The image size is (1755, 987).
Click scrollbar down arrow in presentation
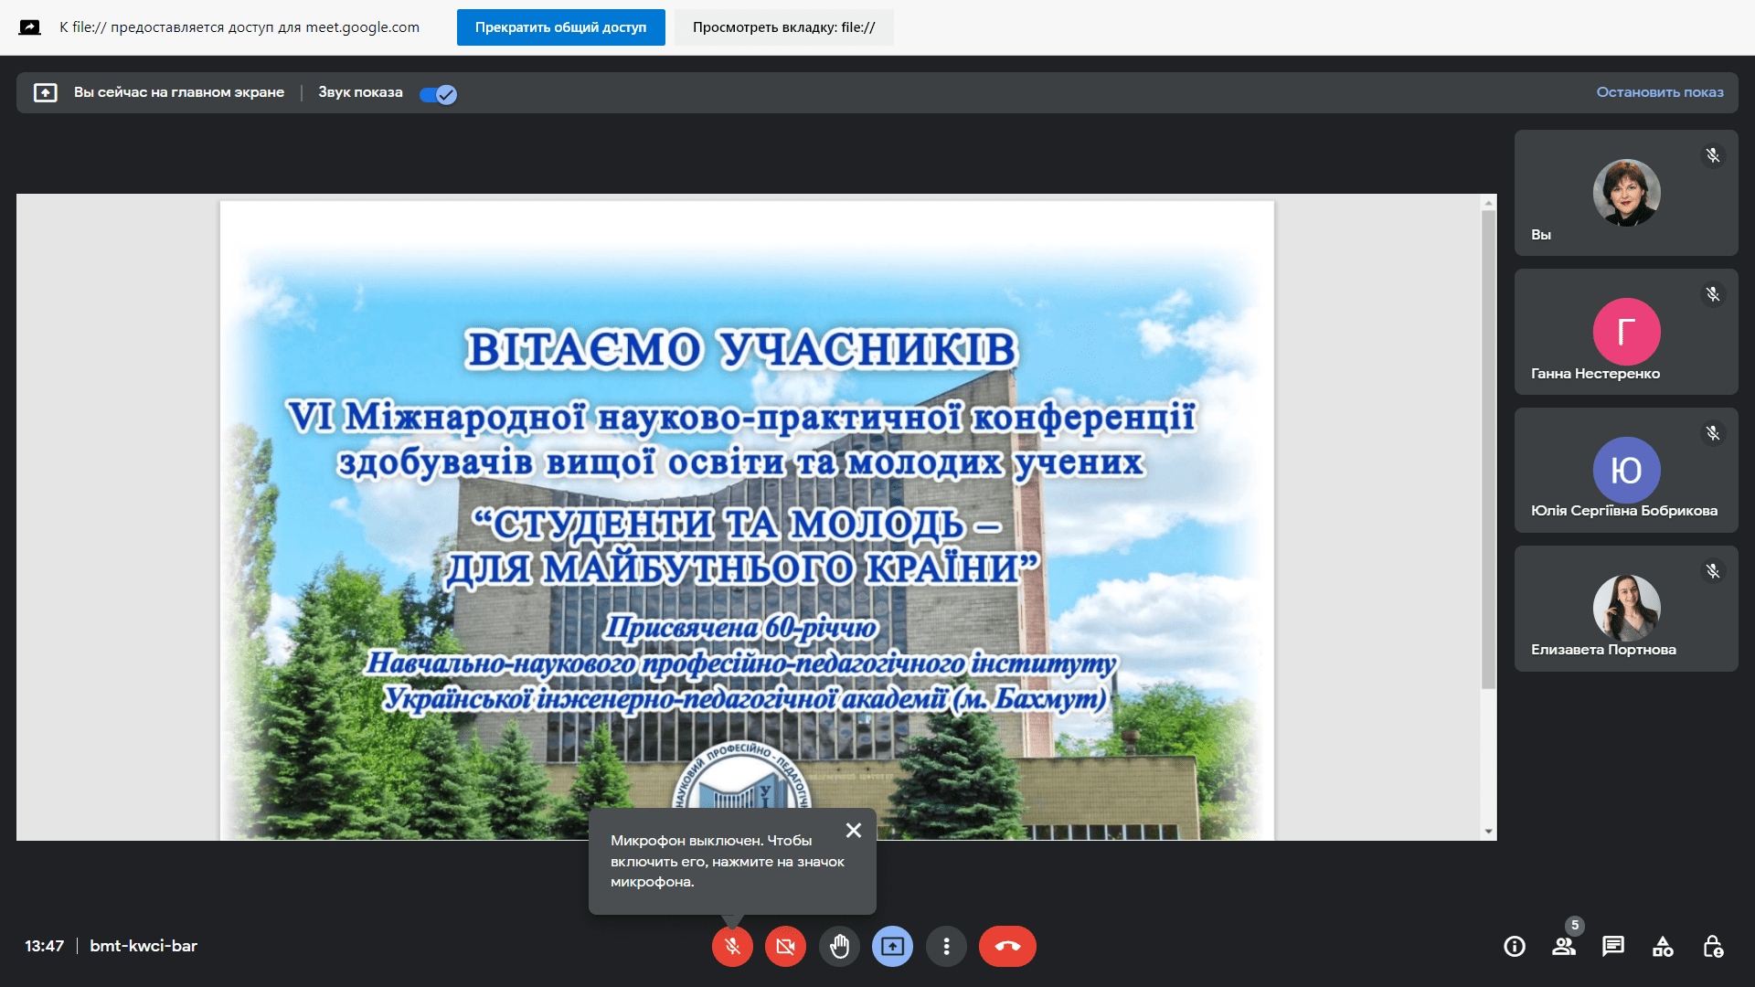point(1489,832)
